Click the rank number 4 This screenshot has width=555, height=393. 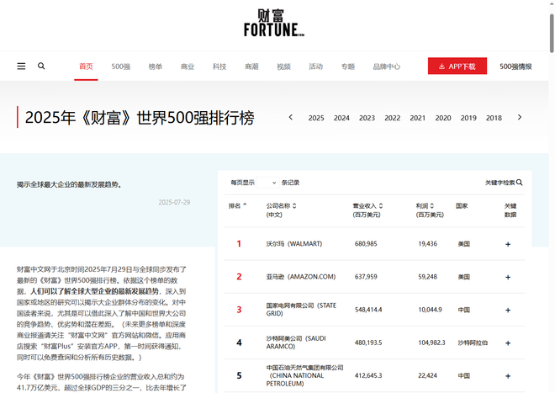click(240, 343)
